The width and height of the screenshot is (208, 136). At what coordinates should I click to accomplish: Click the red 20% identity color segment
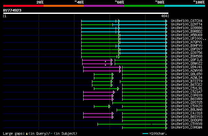click(23, 6)
